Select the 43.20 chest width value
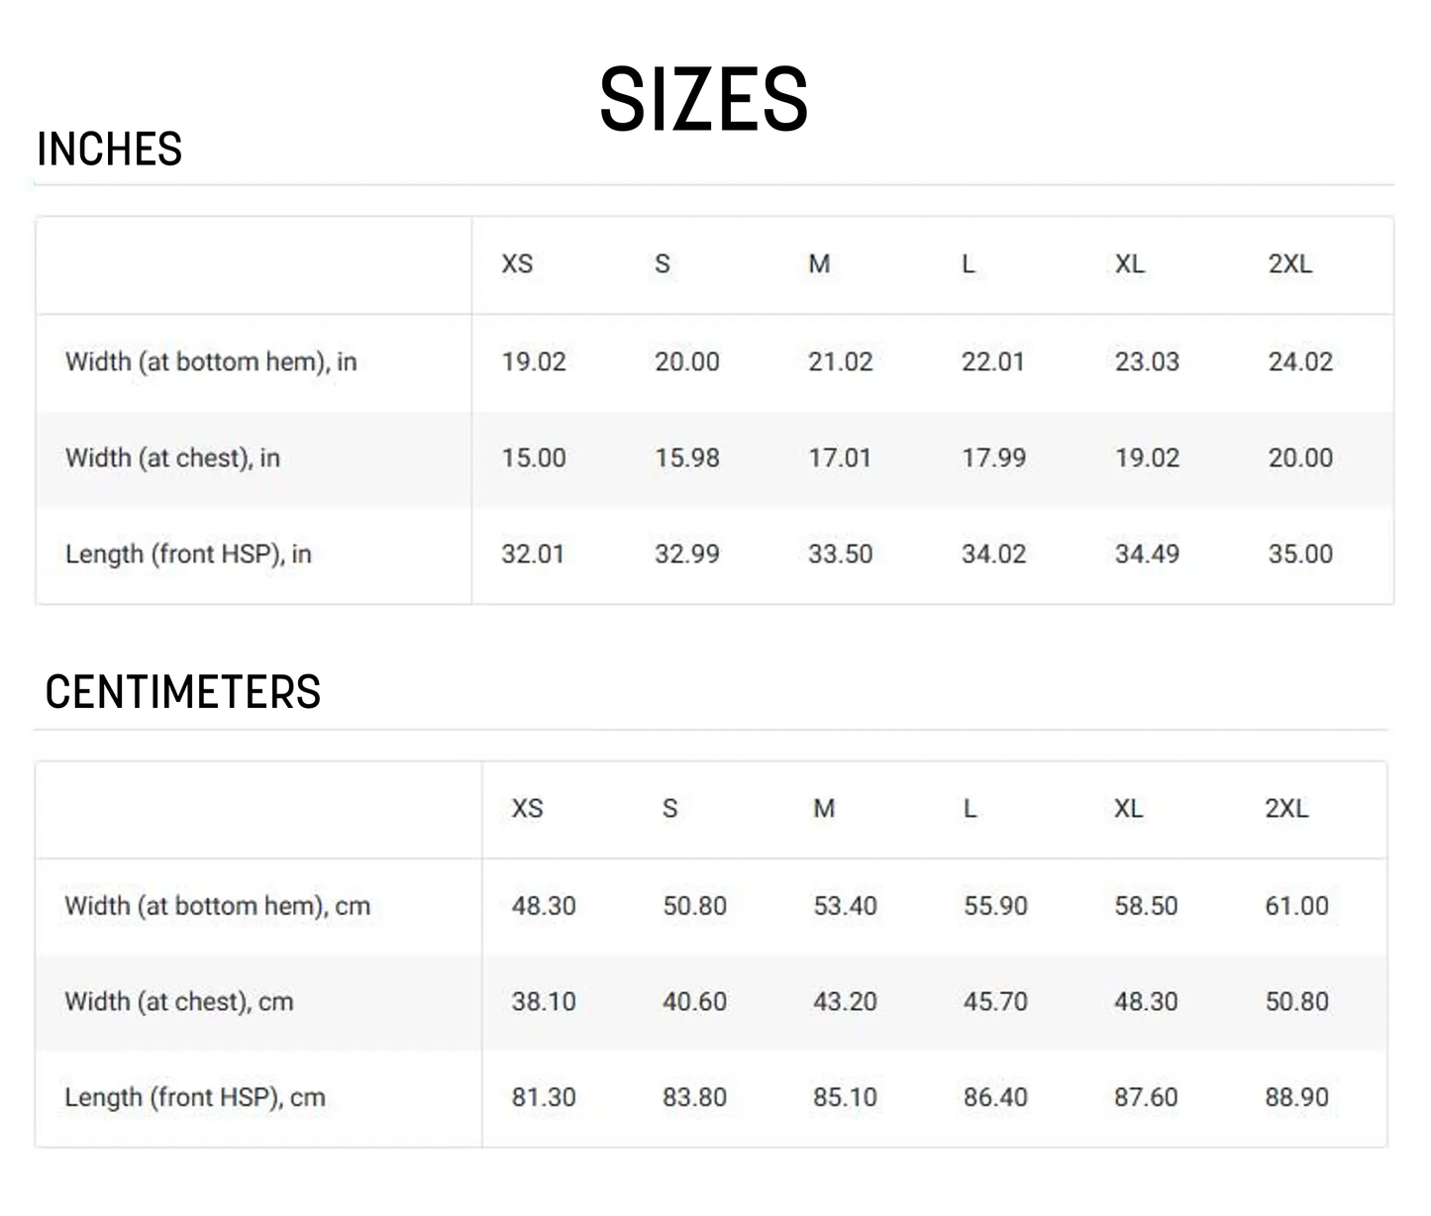Viewport: 1431px width, 1216px height. point(845,1002)
